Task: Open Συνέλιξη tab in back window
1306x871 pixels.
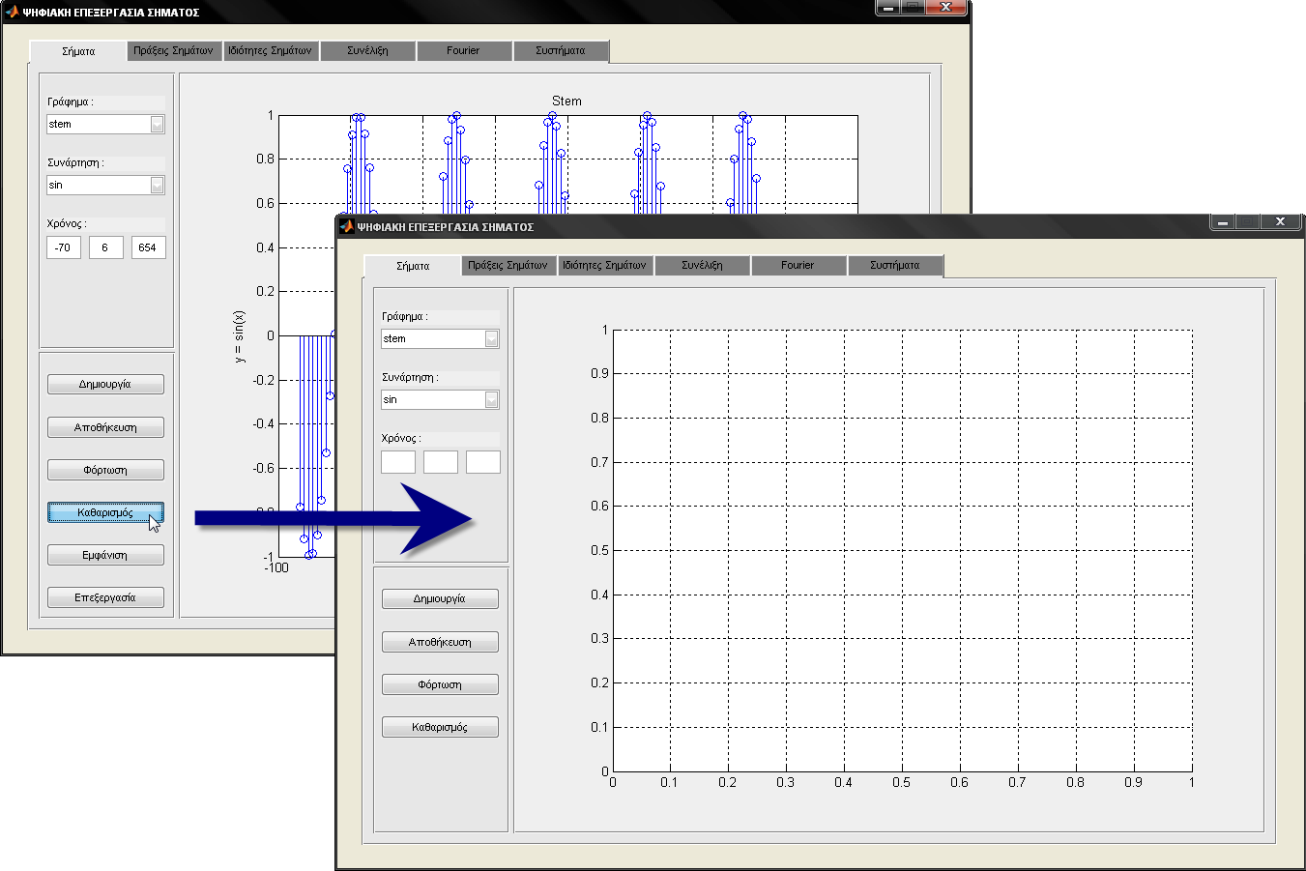Action: click(367, 50)
